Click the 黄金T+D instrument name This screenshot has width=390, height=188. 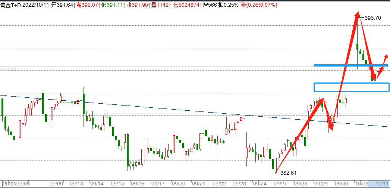pyautogui.click(x=11, y=5)
